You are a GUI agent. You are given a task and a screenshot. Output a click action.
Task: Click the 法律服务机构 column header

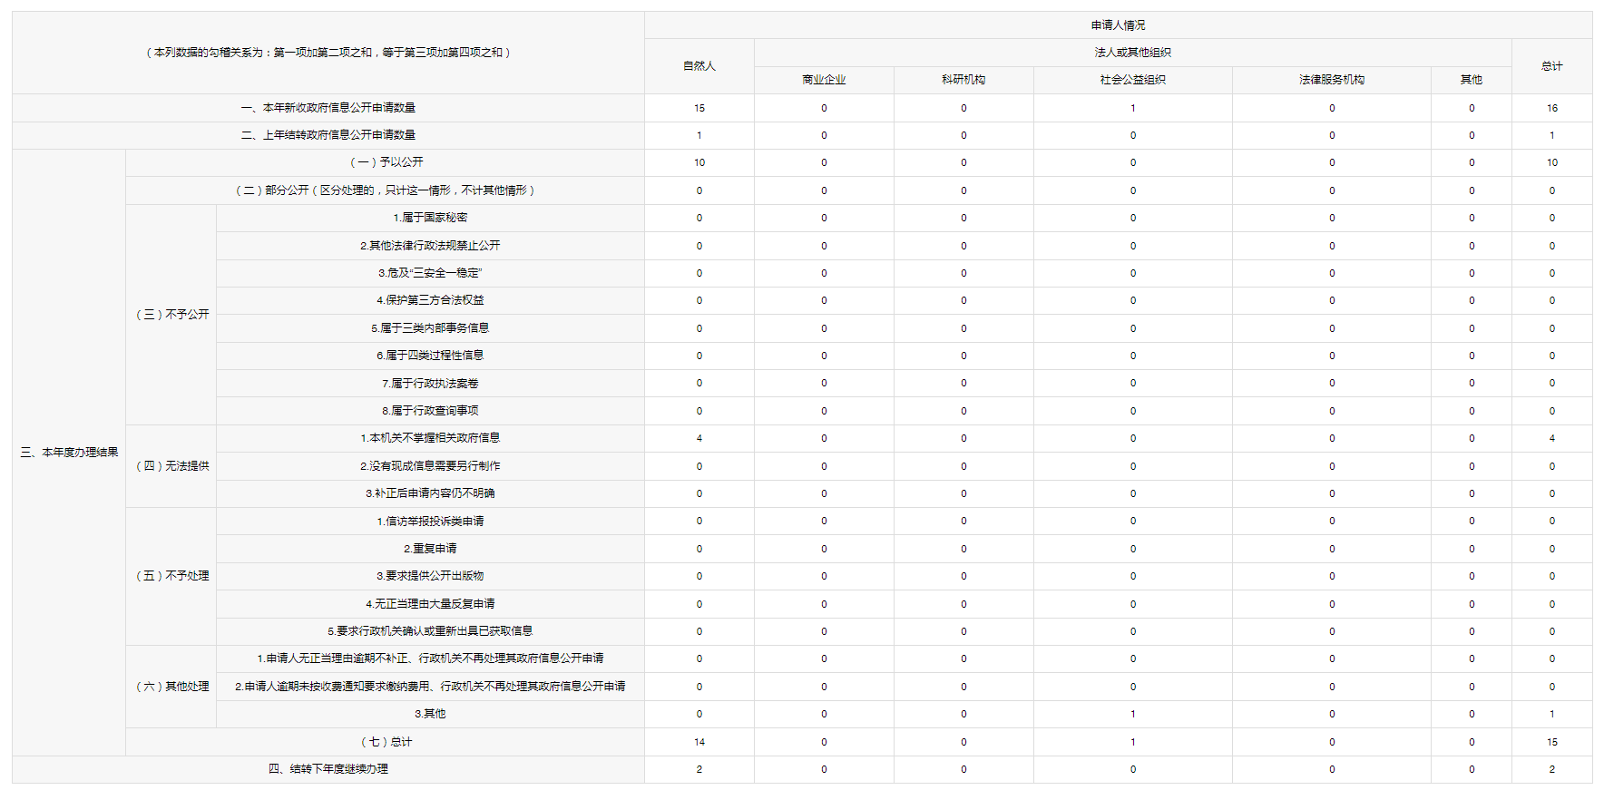[1331, 80]
